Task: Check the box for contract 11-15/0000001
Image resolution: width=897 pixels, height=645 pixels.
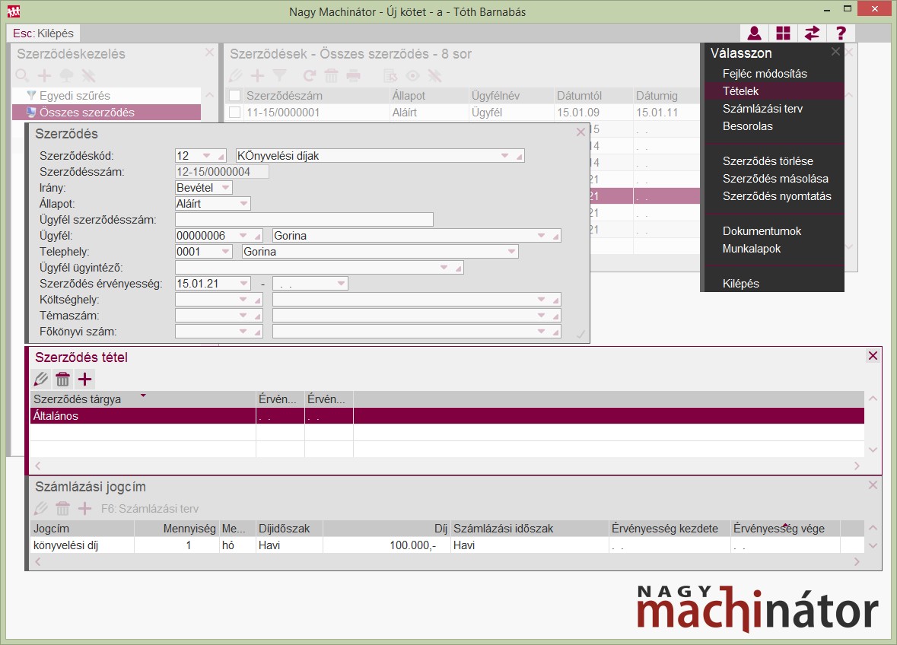Action: click(235, 113)
